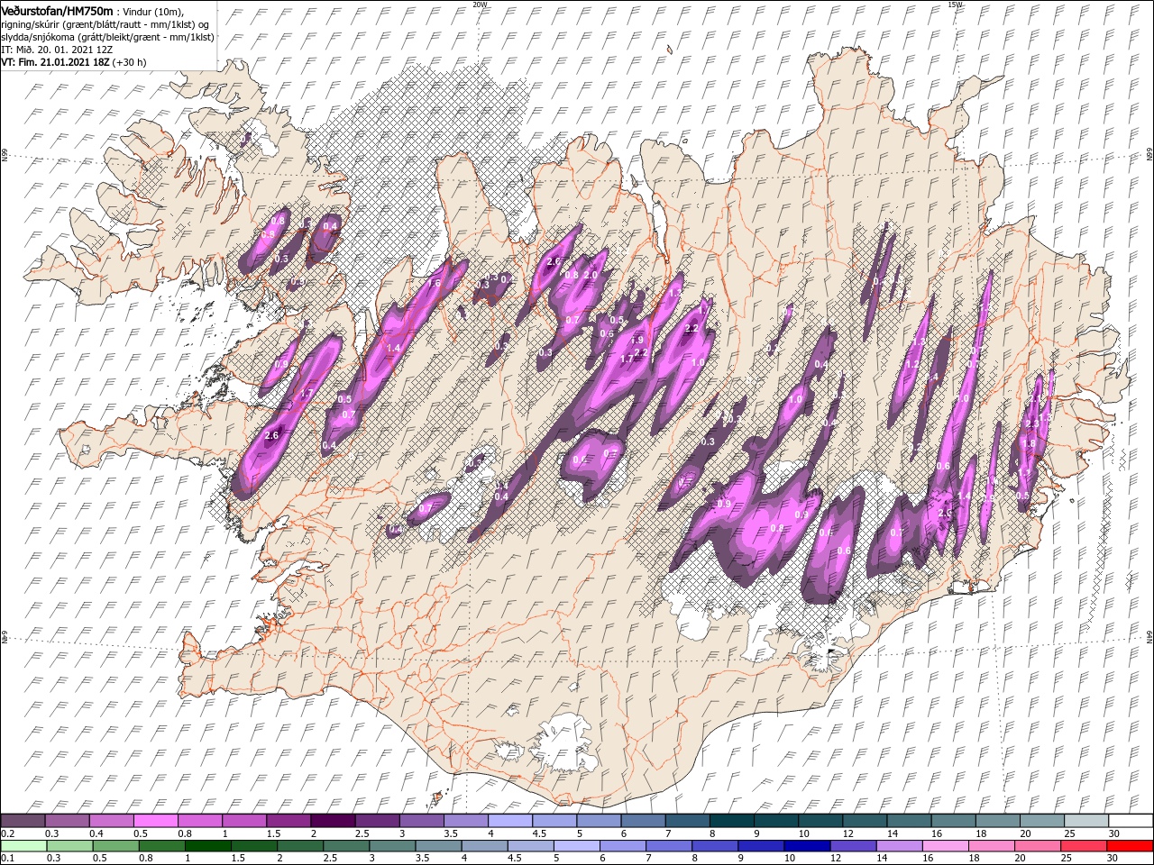Pick the bright pink upper-row swatch at 0.5
This screenshot has height=865, width=1154.
pos(156,821)
